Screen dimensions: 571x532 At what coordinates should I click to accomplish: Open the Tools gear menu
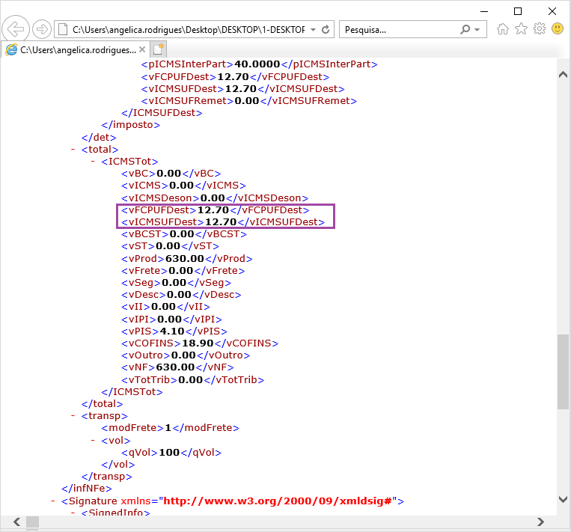click(x=539, y=29)
